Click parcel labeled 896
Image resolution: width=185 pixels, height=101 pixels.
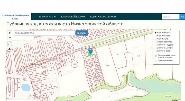89,75
